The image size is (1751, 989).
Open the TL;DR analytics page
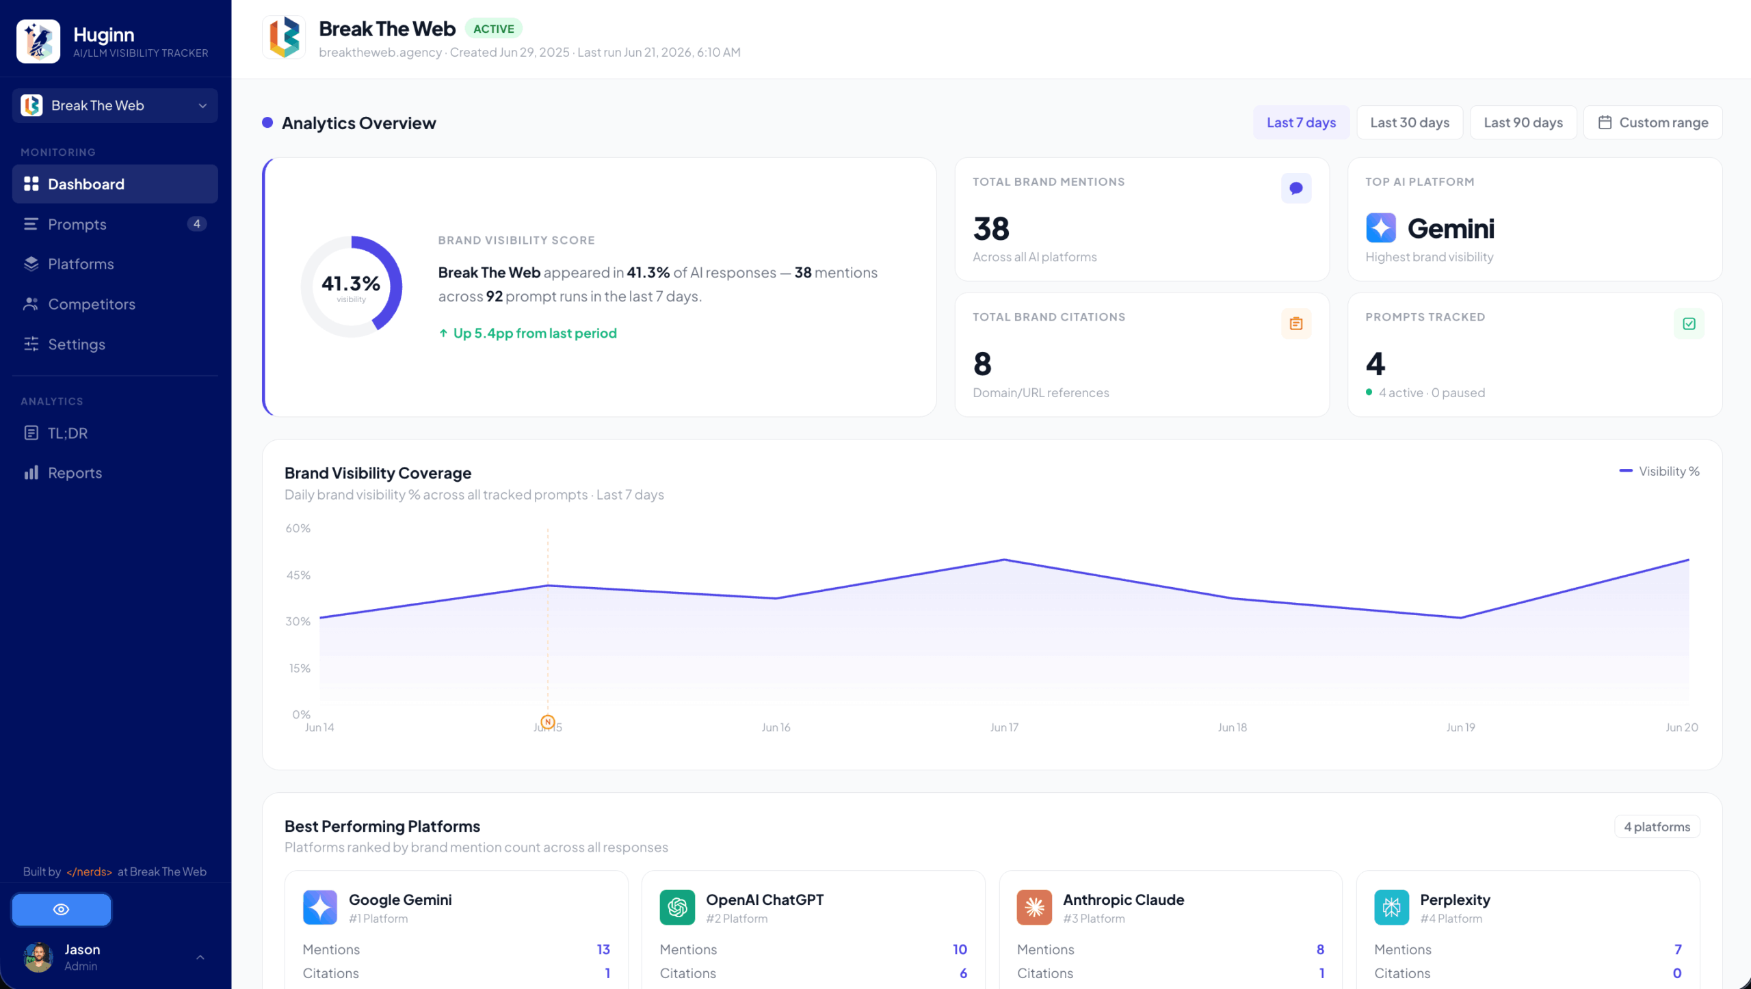click(115, 433)
